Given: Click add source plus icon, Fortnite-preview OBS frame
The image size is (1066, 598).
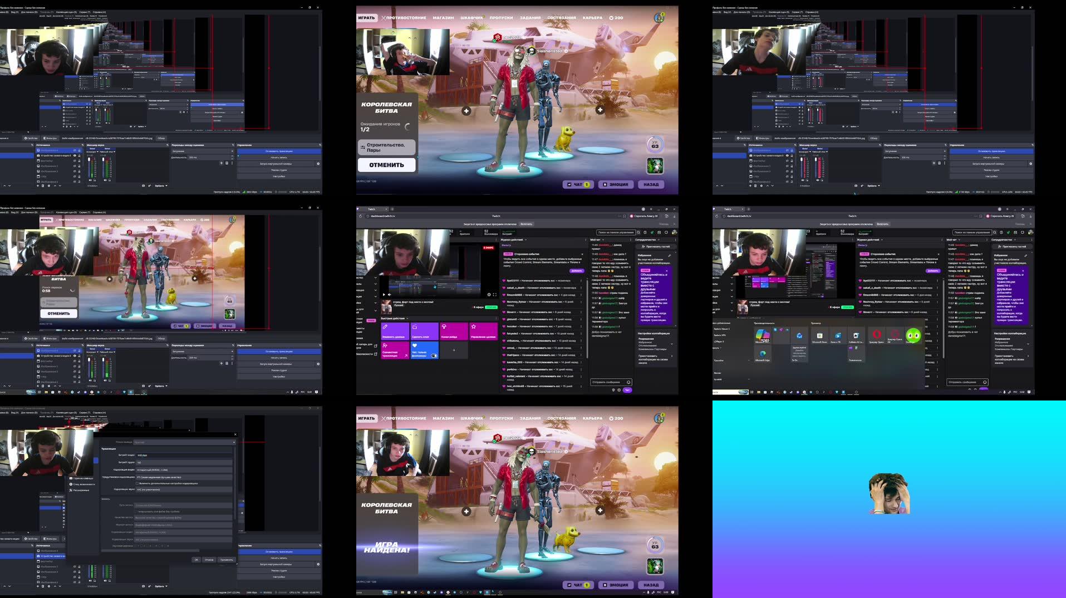Looking at the screenshot, I should tap(38, 386).
